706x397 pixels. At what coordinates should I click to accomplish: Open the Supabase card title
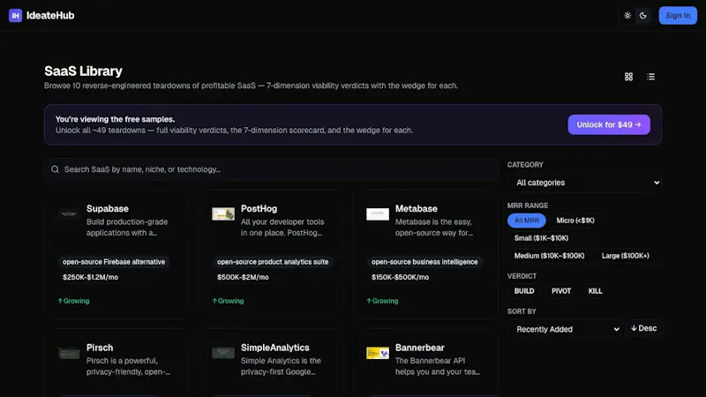108,209
